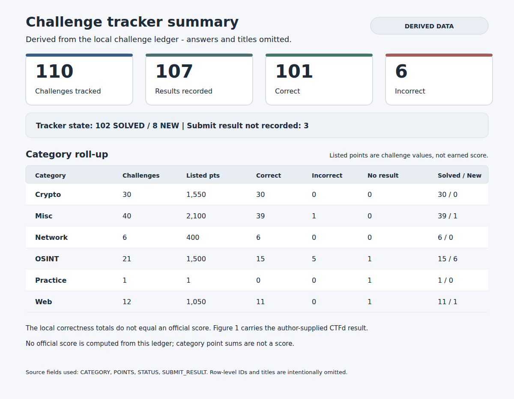514x399 pixels.
Task: Click the 11 / 1 solved value
Action: tap(448, 302)
